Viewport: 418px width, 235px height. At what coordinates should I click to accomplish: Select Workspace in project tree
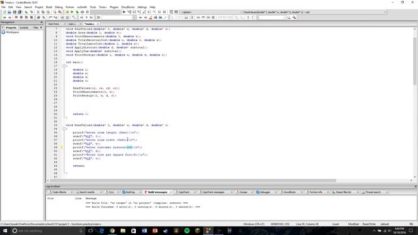click(12, 32)
